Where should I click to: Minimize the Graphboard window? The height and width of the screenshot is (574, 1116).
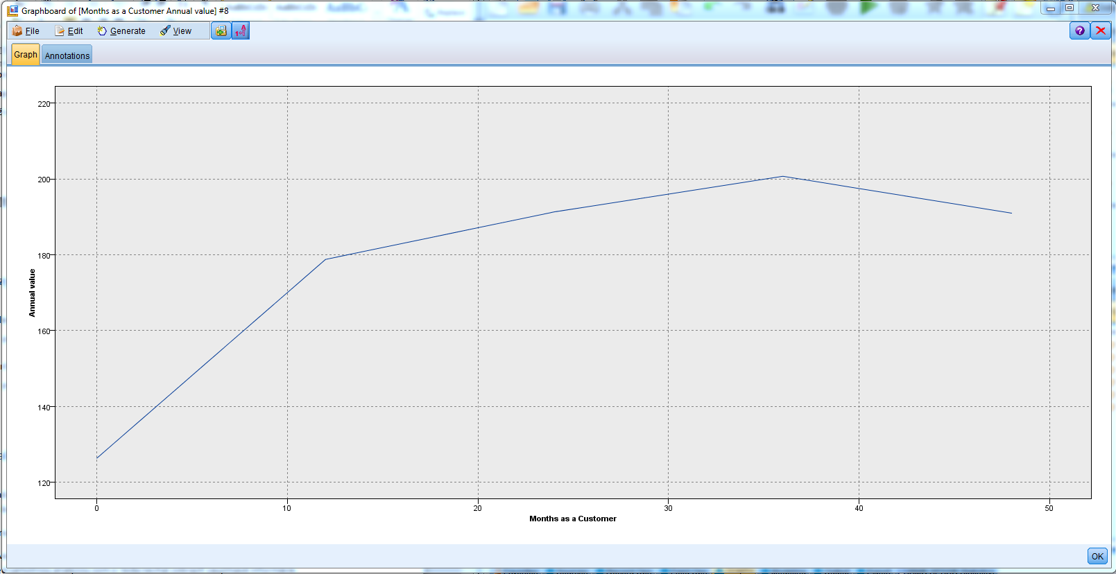(x=1051, y=8)
